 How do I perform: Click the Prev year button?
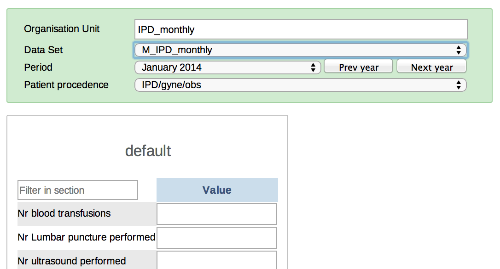(x=359, y=67)
